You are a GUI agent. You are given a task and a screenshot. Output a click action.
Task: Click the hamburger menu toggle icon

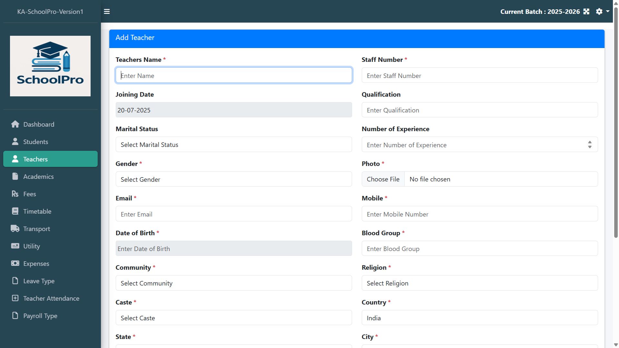(x=107, y=12)
